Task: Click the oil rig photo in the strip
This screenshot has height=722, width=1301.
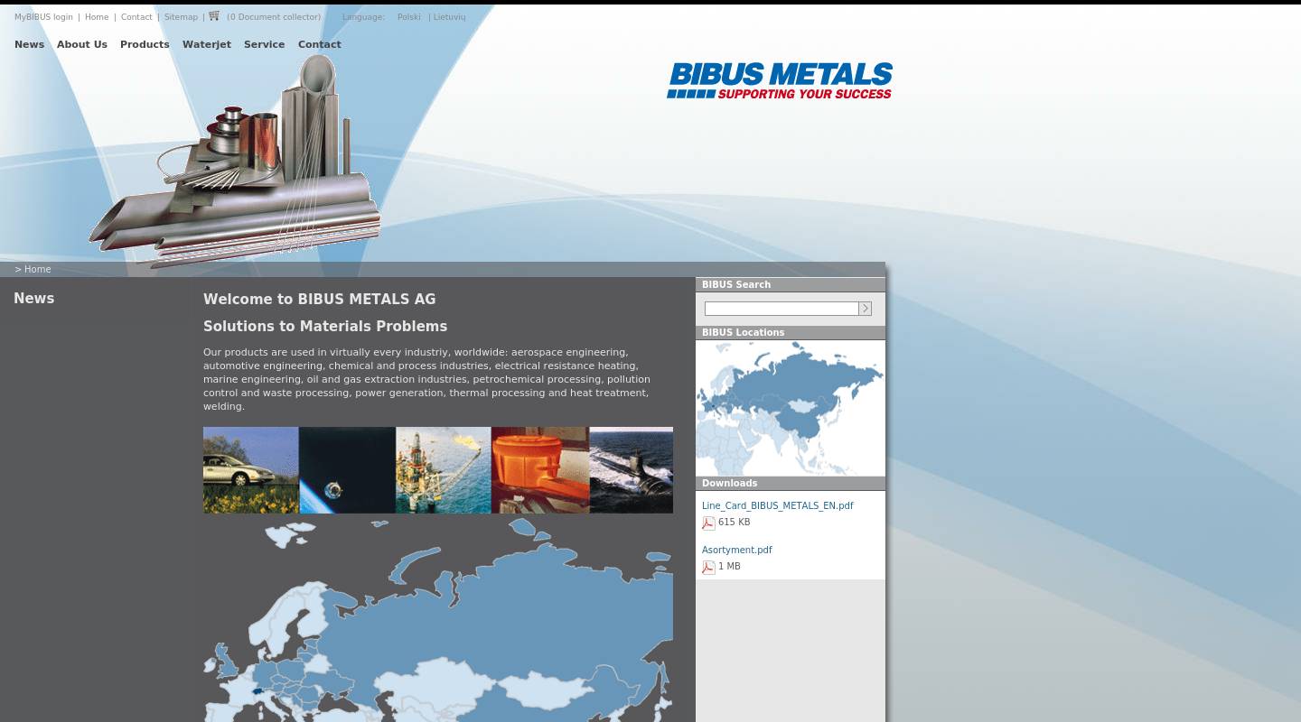Action: [x=444, y=470]
